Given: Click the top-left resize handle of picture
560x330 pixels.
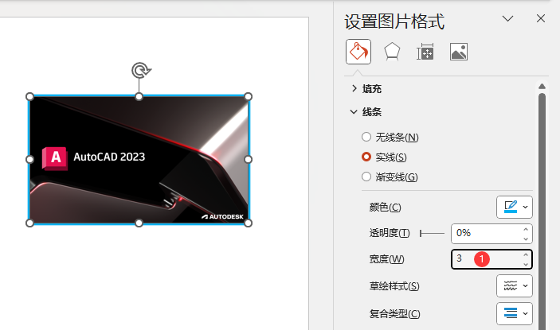Looking at the screenshot, I should click(30, 96).
